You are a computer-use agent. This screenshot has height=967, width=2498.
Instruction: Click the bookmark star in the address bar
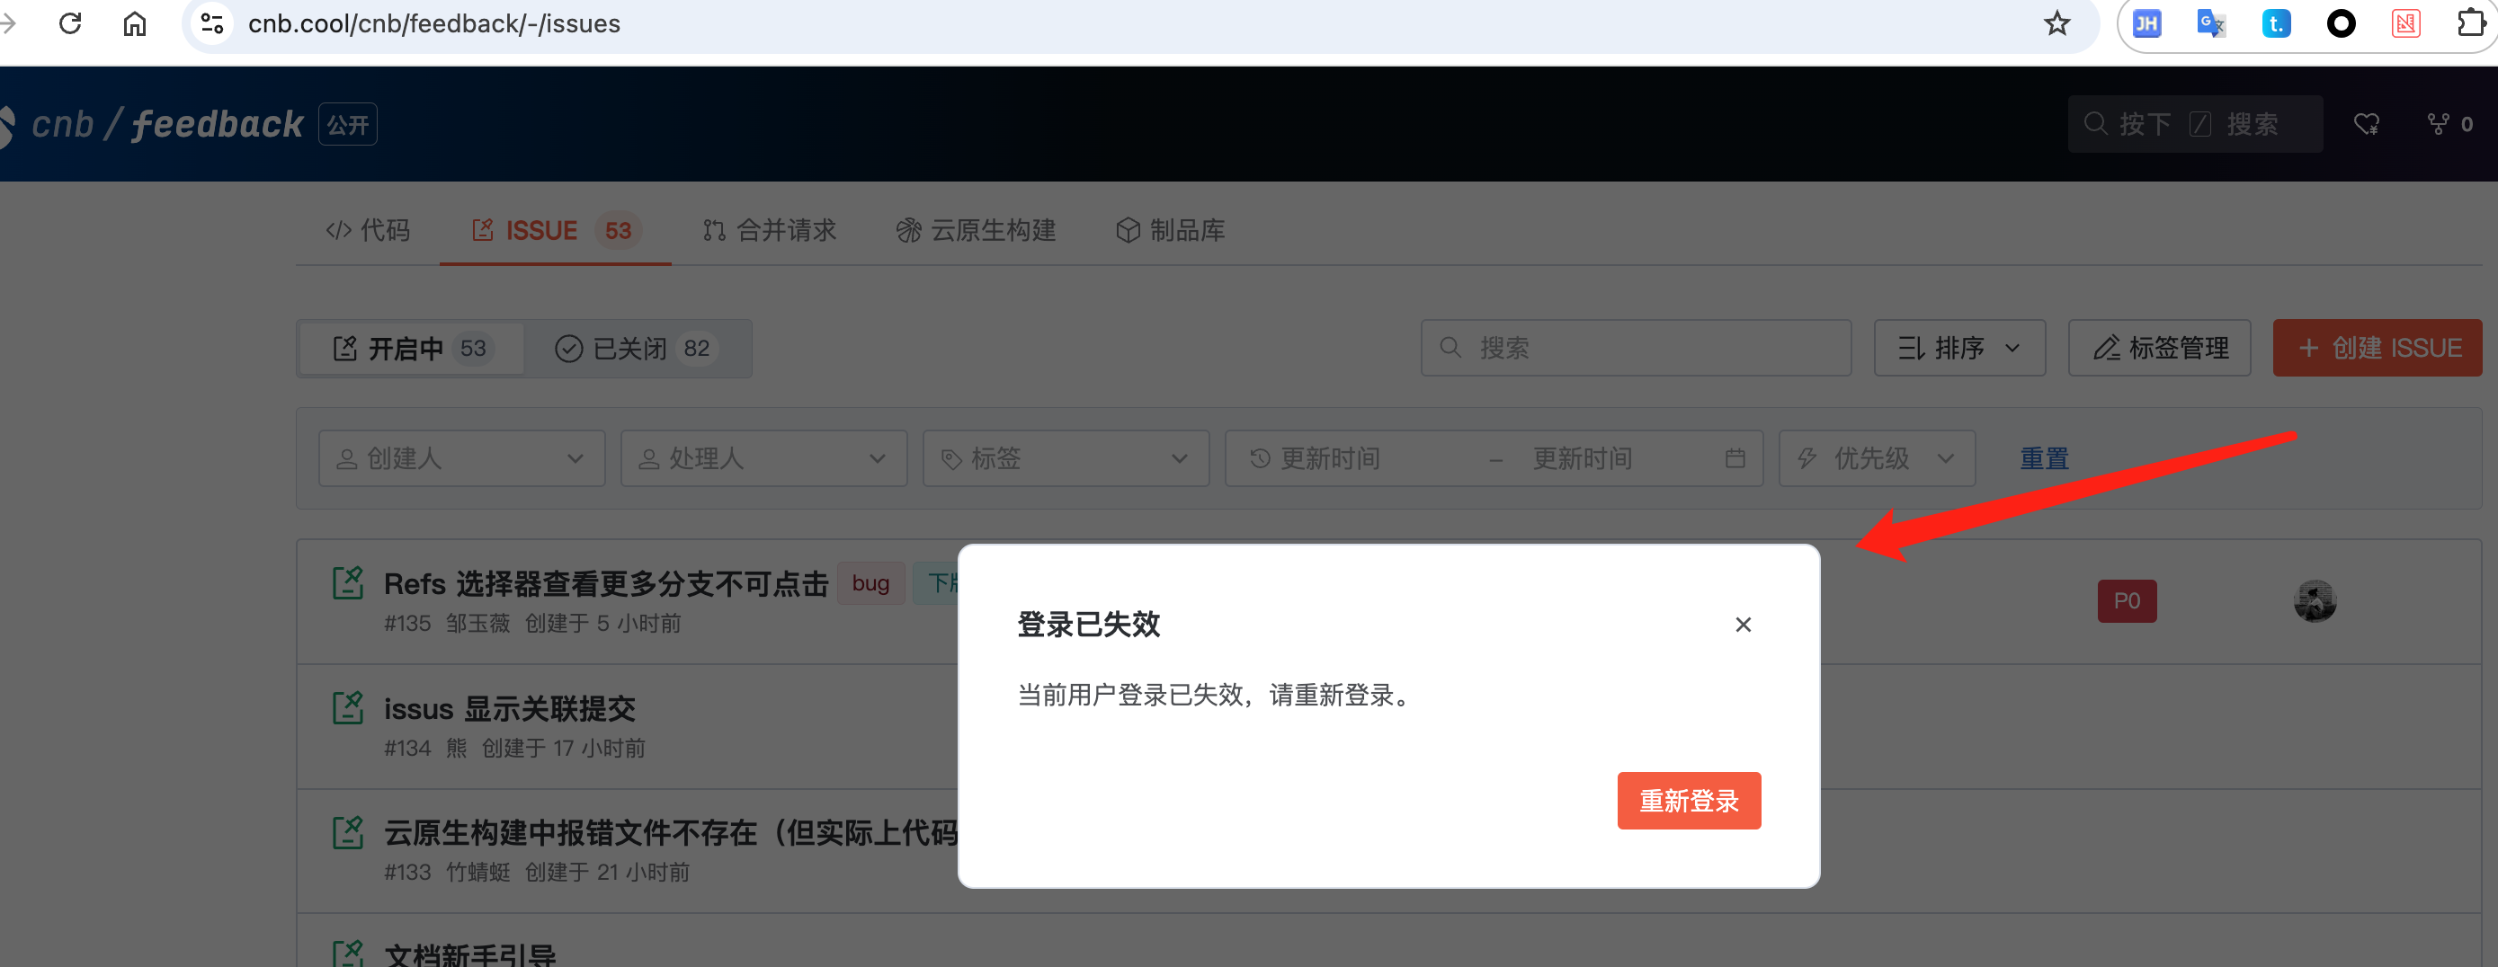click(2055, 23)
